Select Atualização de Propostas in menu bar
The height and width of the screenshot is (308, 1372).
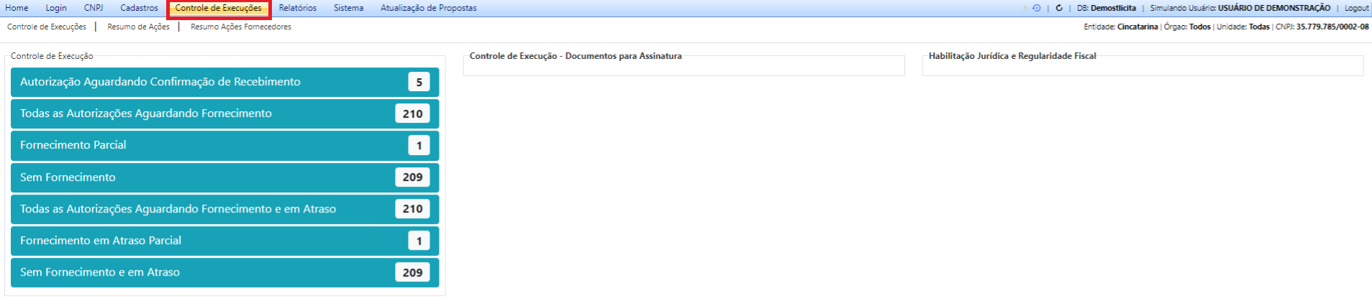428,8
